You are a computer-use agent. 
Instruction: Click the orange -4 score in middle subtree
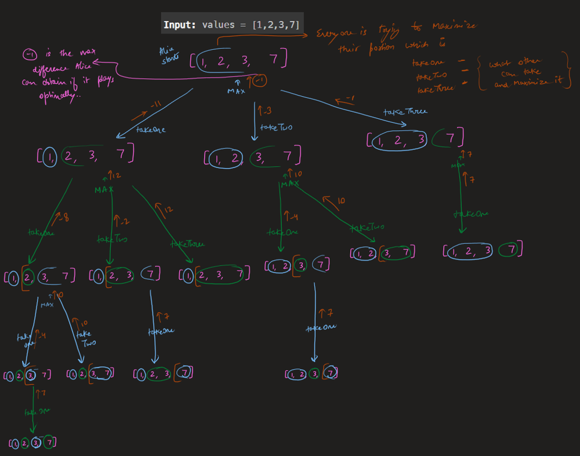pyautogui.click(x=292, y=217)
